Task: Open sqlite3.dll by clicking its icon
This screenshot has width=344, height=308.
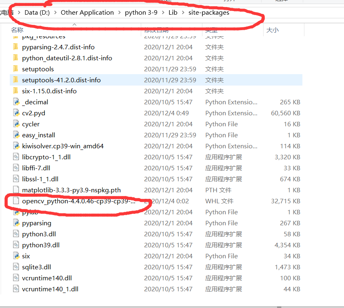Action: [16, 267]
